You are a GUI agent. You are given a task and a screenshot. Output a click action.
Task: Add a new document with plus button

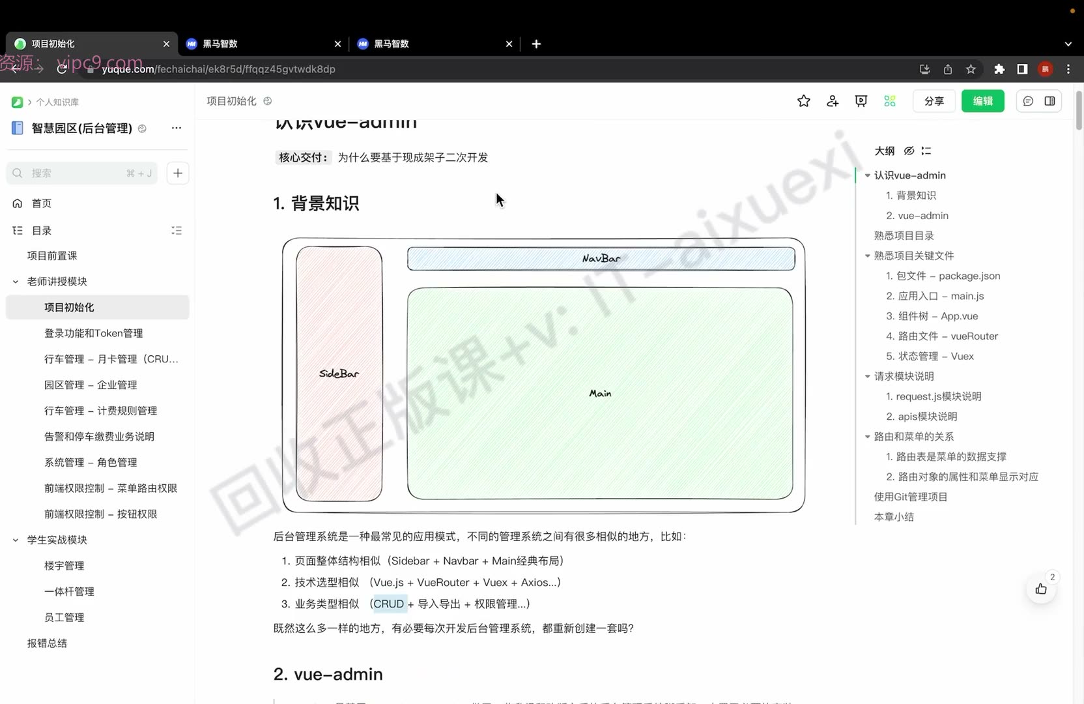tap(178, 173)
